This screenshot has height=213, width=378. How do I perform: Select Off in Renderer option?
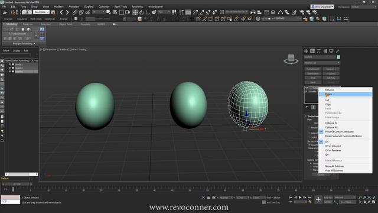[333, 150]
